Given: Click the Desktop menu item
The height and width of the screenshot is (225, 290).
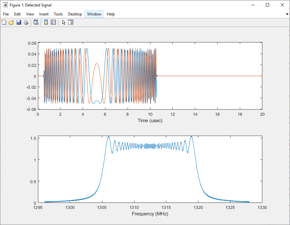Looking at the screenshot, I should coord(75,14).
